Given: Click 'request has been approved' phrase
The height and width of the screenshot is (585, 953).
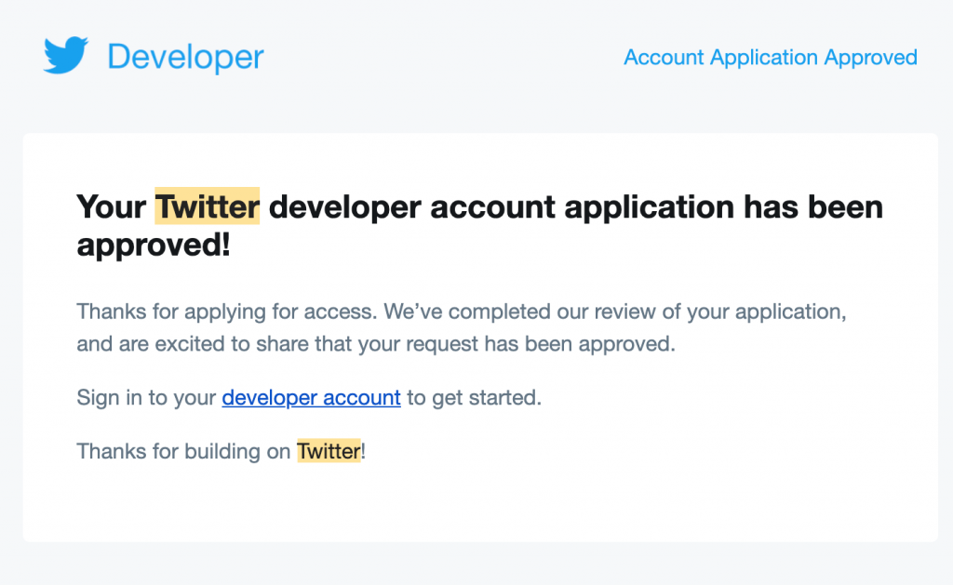Looking at the screenshot, I should [x=541, y=344].
